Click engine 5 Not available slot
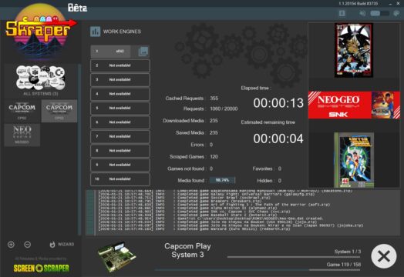The width and height of the screenshot is (404, 277). tap(120, 108)
